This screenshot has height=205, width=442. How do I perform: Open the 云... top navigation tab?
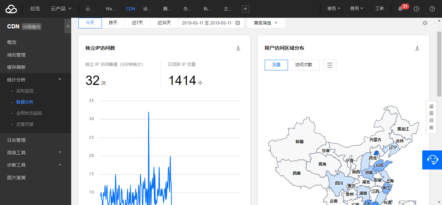point(90,9)
